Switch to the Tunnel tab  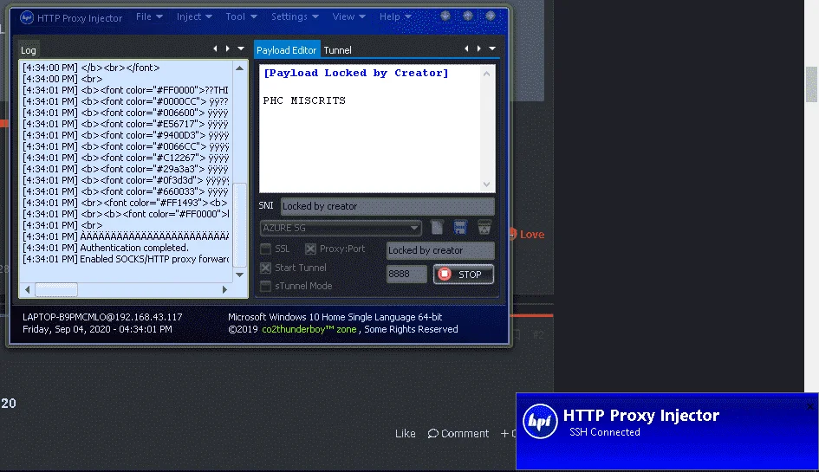click(337, 50)
